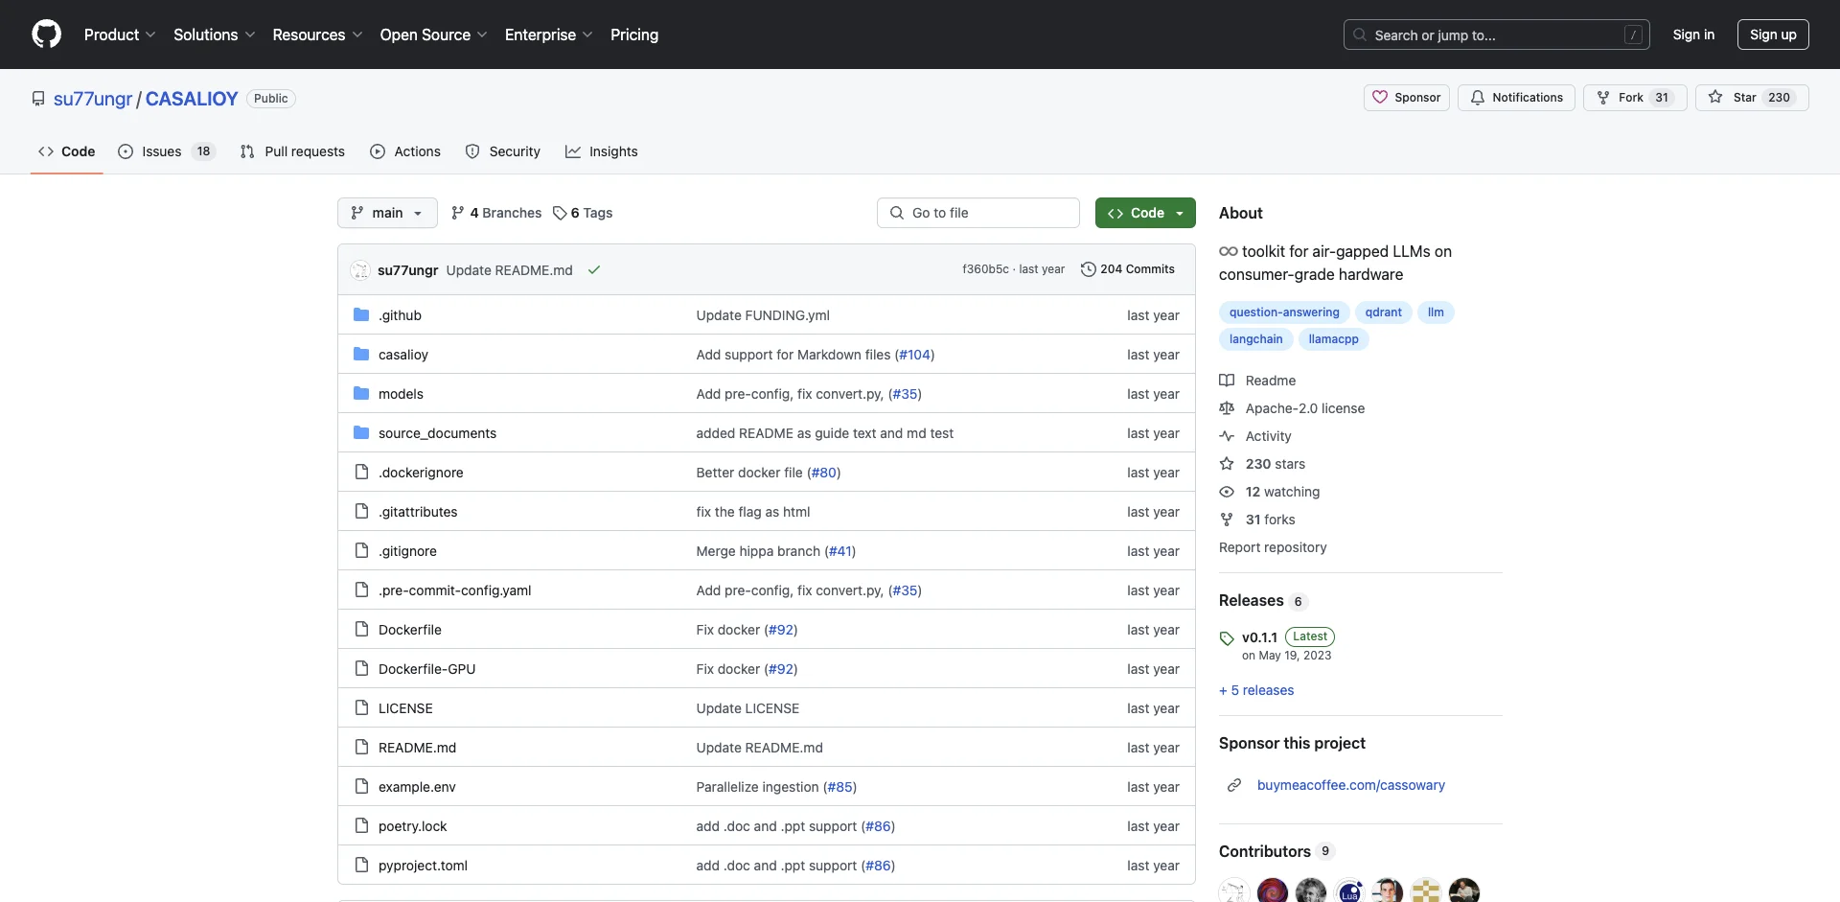Click the v0.1.1 release tag icon
The height and width of the screenshot is (902, 1840).
(x=1227, y=638)
